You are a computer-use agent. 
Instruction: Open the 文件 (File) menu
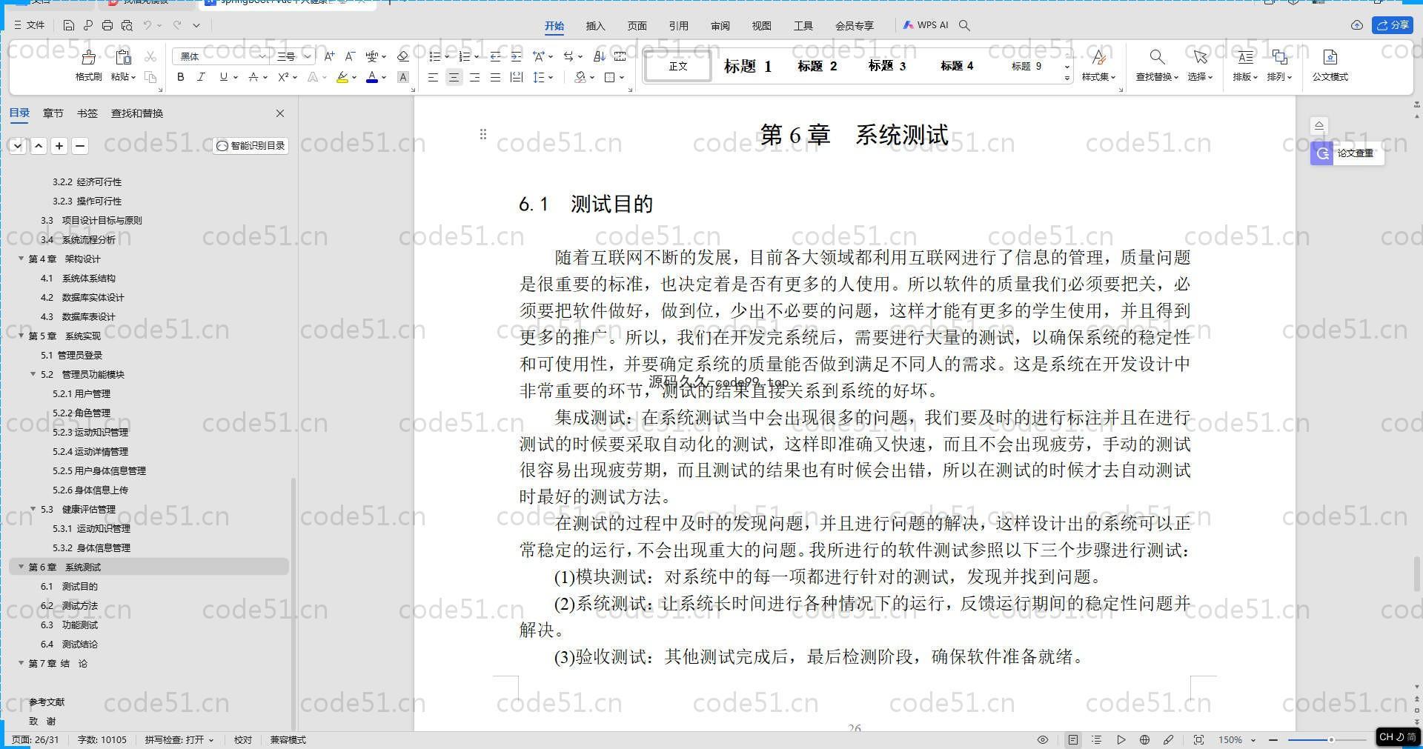[30, 25]
